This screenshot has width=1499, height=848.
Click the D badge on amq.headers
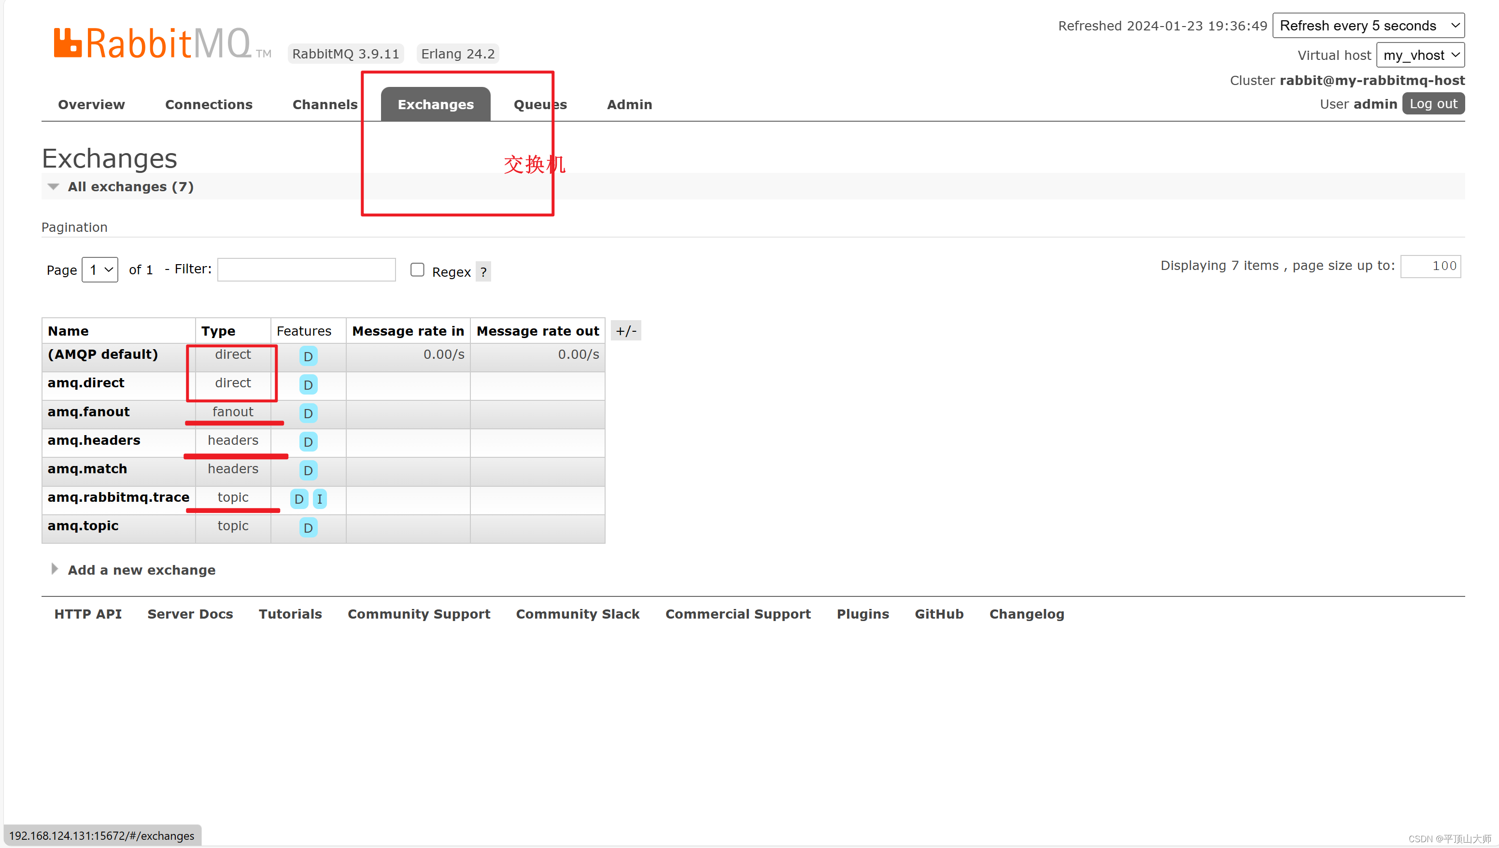point(307,441)
